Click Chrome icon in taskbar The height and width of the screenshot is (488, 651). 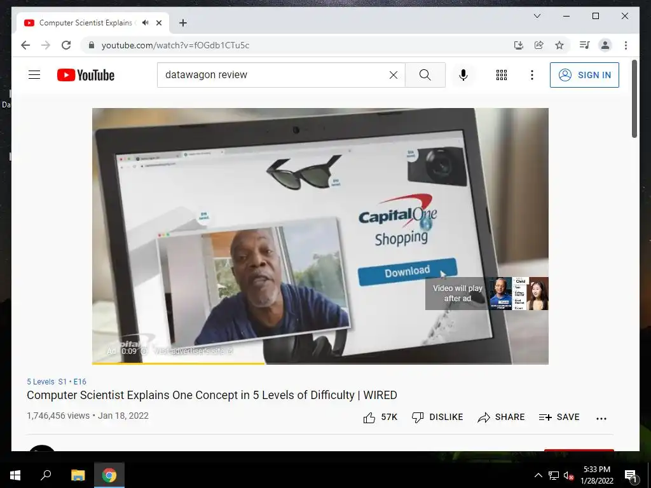pos(109,475)
